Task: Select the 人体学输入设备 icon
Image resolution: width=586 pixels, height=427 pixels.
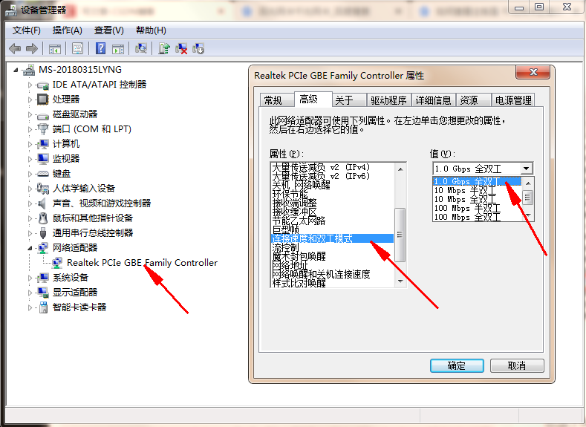Action: [x=43, y=189]
